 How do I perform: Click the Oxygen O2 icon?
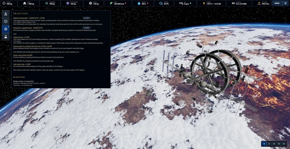coord(161,3)
